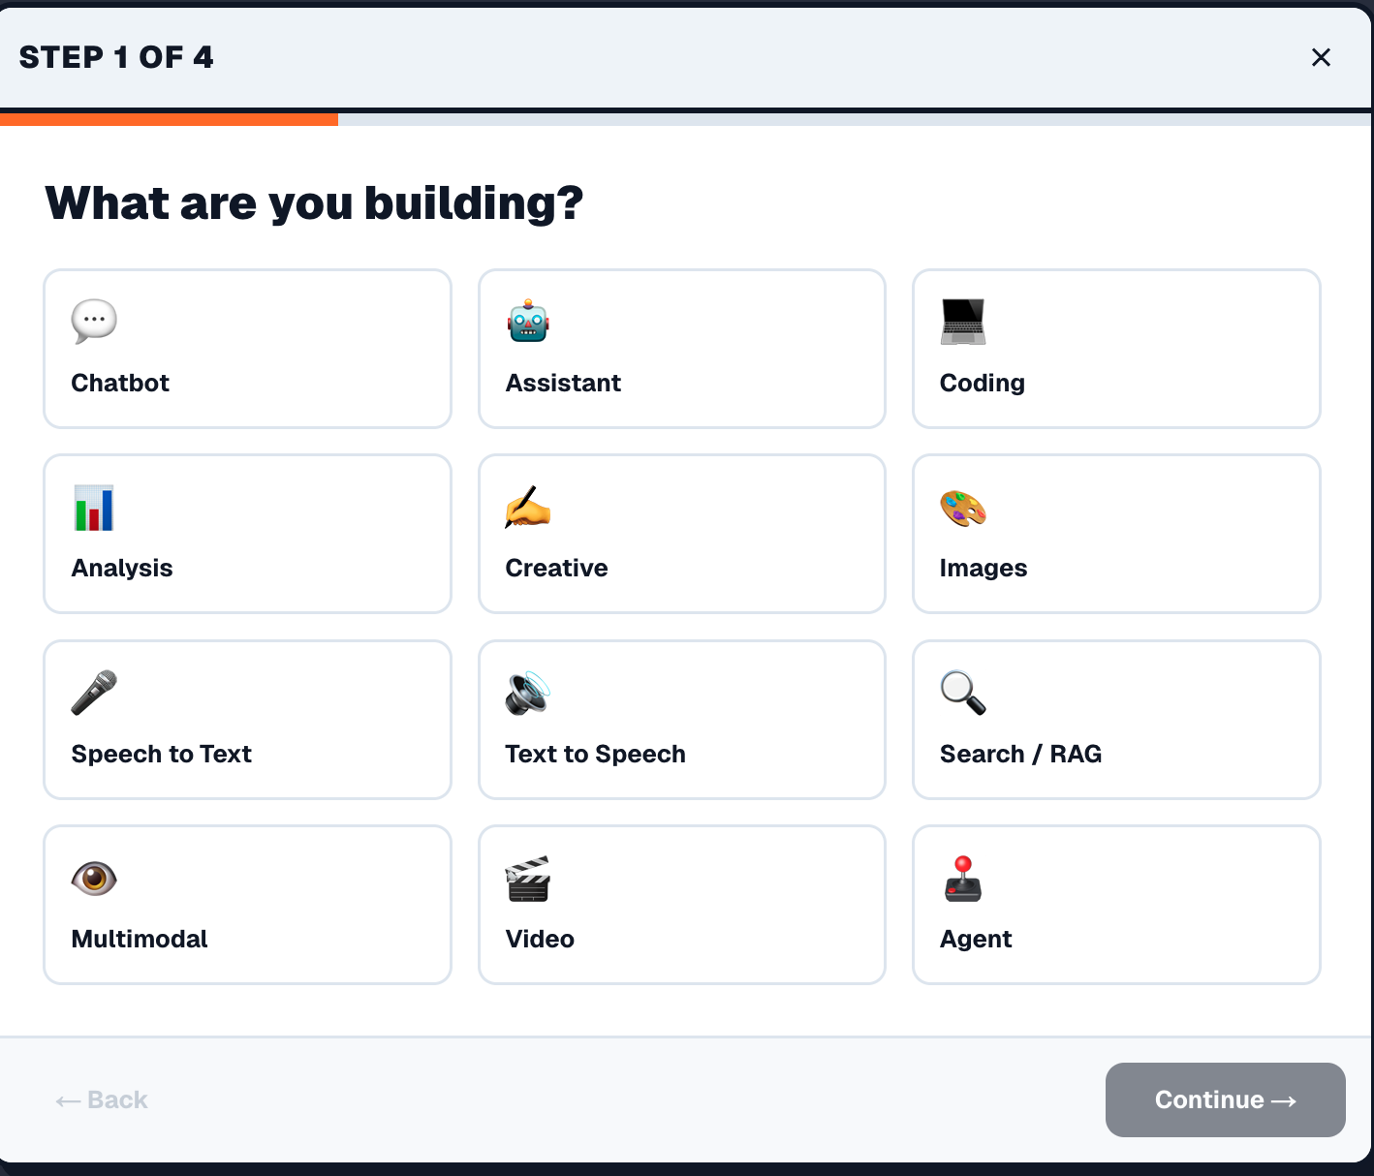Click the bar chart icon on the Analysis card

point(93,507)
